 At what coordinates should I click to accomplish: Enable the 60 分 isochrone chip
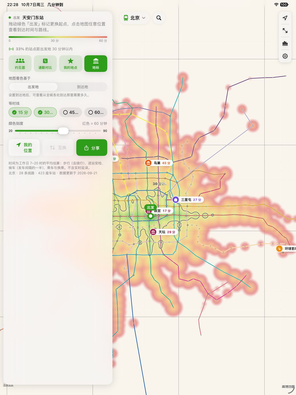[x=96, y=112]
